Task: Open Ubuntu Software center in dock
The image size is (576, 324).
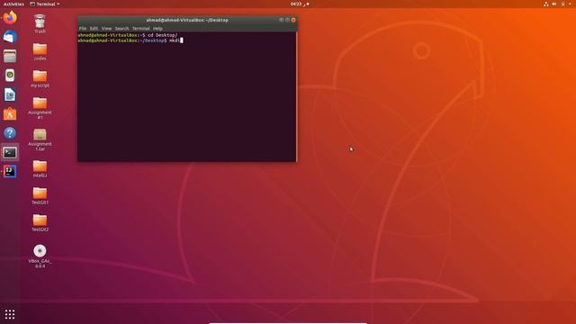Action: coord(10,114)
